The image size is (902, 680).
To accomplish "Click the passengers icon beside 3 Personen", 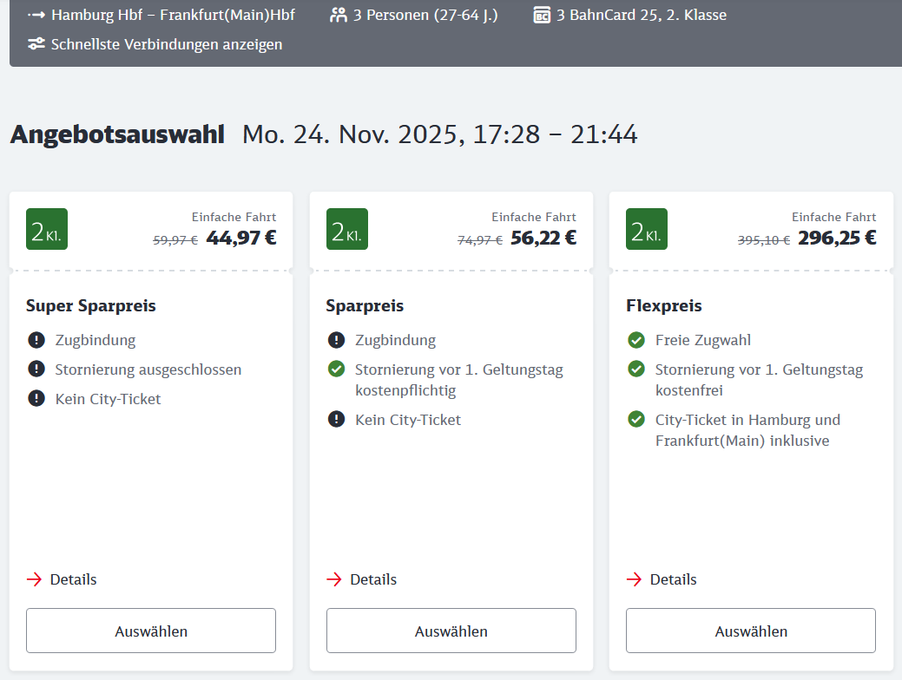I will pos(339,15).
